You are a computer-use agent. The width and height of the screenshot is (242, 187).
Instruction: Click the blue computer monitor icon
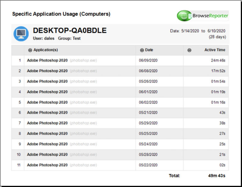click(21, 34)
